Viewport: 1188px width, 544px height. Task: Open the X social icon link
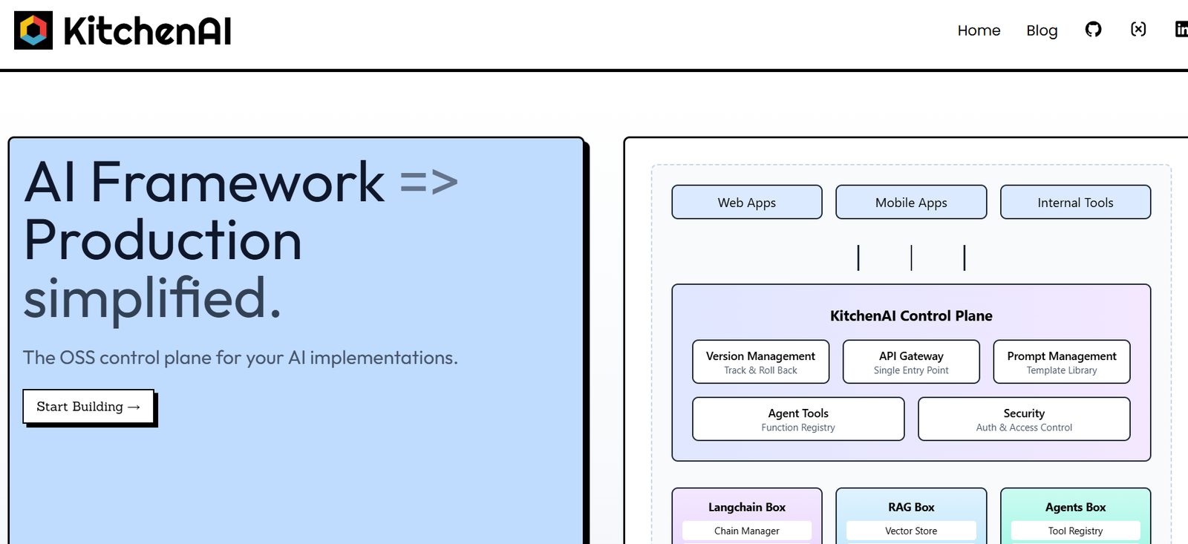pyautogui.click(x=1138, y=30)
